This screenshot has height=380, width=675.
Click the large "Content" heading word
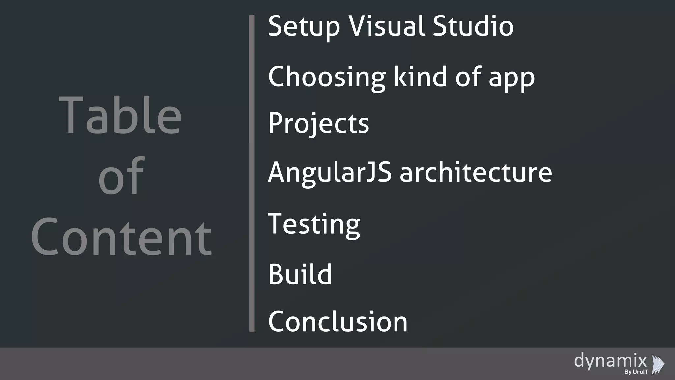pos(121,237)
